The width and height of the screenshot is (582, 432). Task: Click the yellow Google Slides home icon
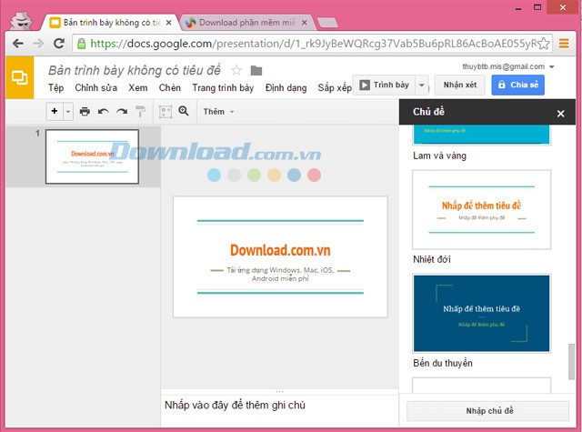(x=19, y=77)
